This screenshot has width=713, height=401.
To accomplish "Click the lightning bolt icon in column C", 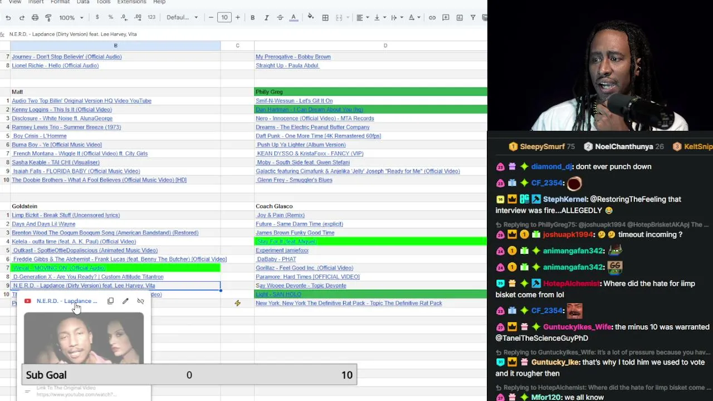I will point(237,303).
